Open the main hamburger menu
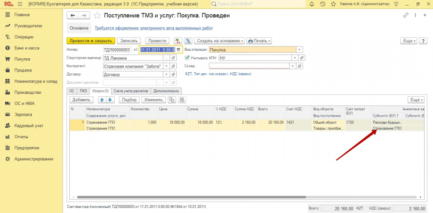Screen dimensions: 433x213 pyautogui.click(x=19, y=4)
